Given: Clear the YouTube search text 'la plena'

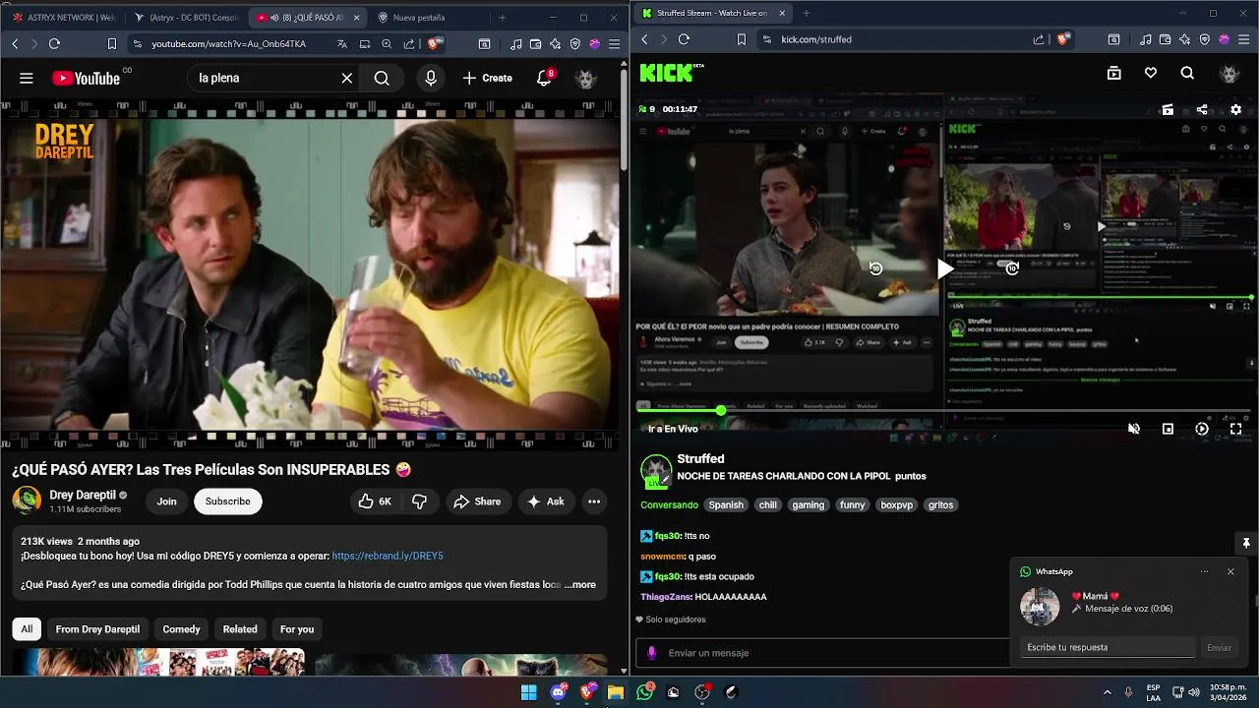Looking at the screenshot, I should click(x=346, y=78).
